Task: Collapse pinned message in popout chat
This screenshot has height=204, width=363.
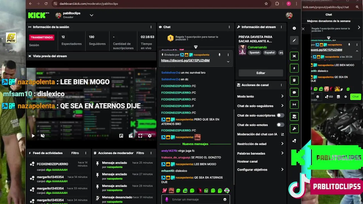Action: coord(357,51)
